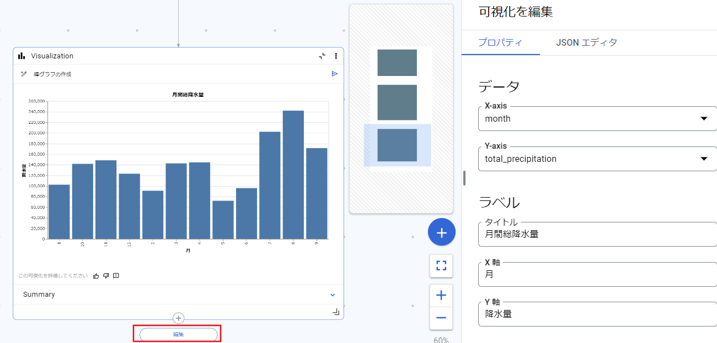Open the Y-axis total_precipitation dropdown
The height and width of the screenshot is (343, 717).
597,159
